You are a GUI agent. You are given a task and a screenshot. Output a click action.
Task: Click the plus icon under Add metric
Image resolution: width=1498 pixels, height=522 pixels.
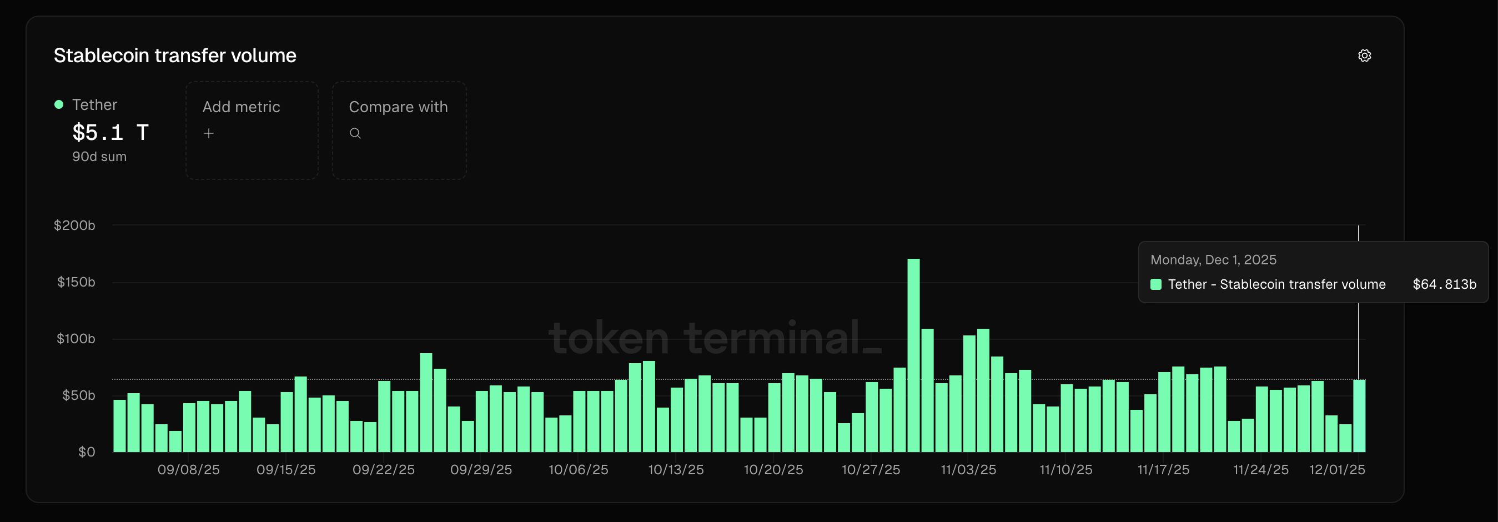pos(208,133)
